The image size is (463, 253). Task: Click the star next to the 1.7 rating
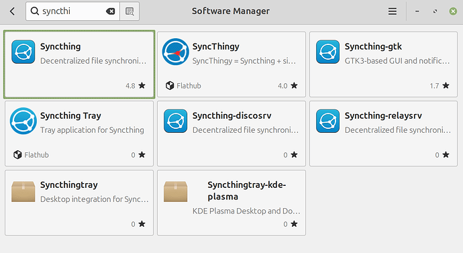click(446, 86)
